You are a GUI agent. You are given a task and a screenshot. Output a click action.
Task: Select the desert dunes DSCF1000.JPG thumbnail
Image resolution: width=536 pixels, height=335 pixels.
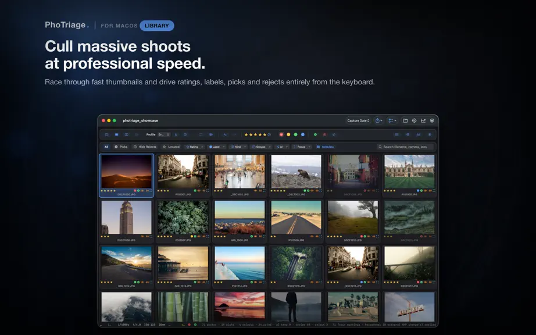pos(127,172)
